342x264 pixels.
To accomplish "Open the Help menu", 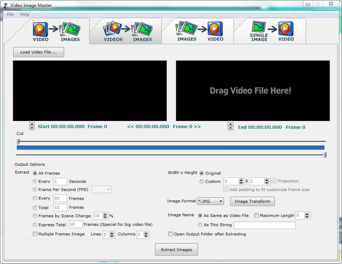I will coord(25,14).
